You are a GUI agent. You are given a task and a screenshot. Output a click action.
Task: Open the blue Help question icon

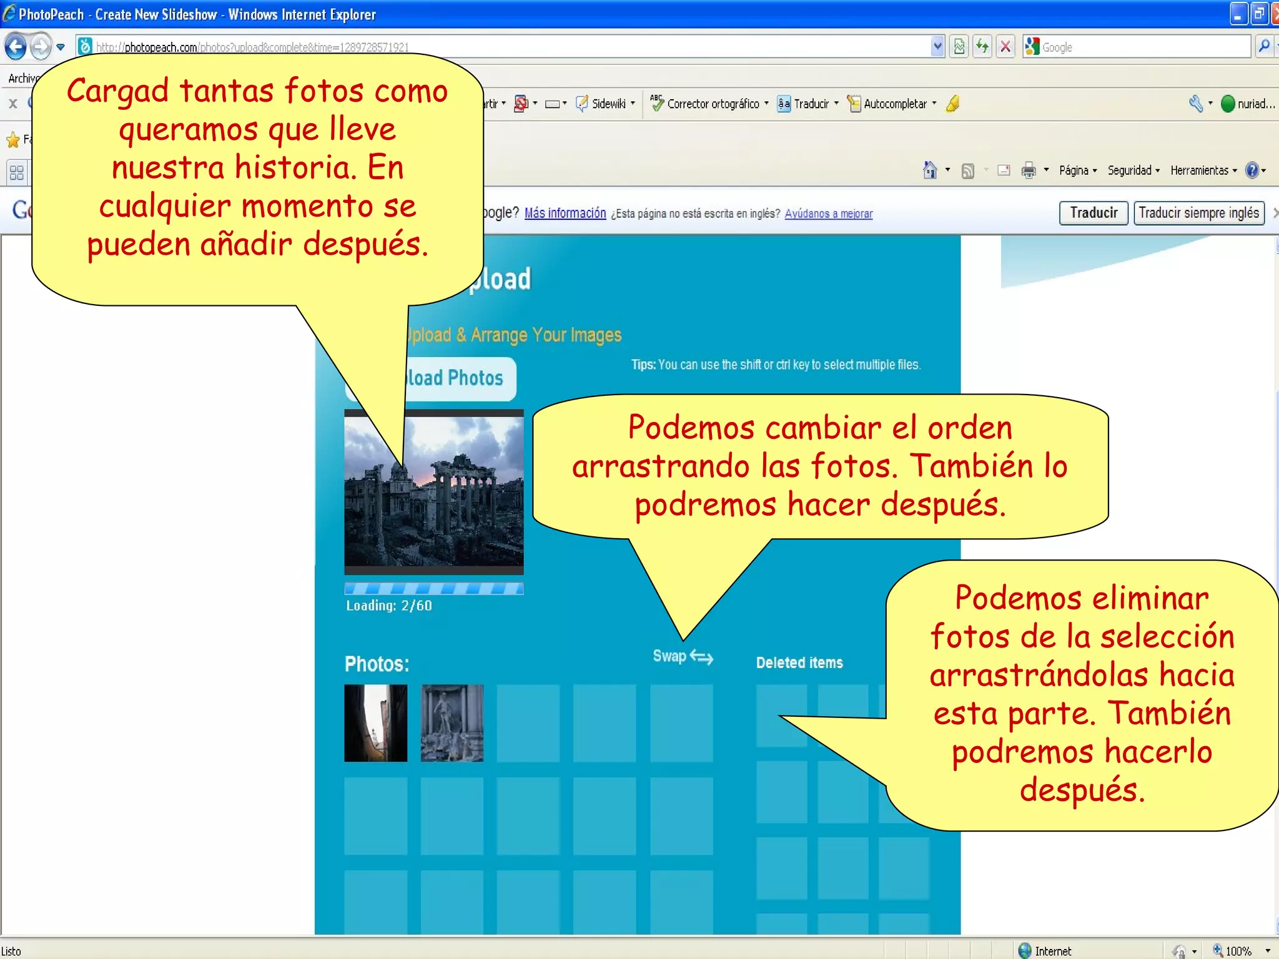(1252, 170)
